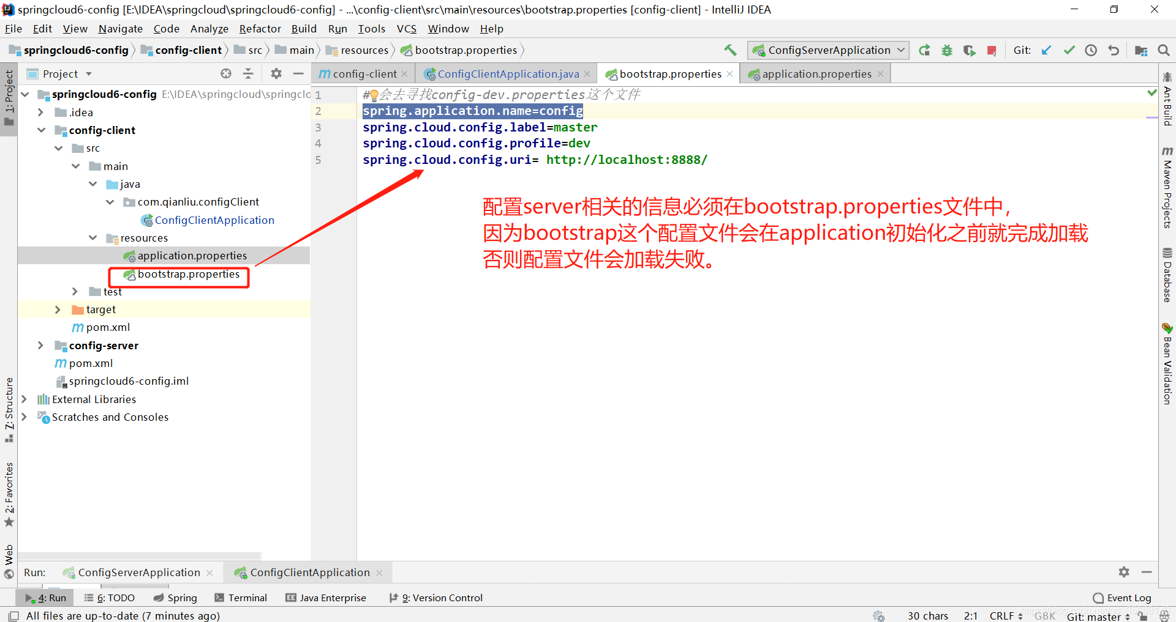Screen dimensions: 1176x622
Task: Open the VCS menu
Action: pos(407,29)
